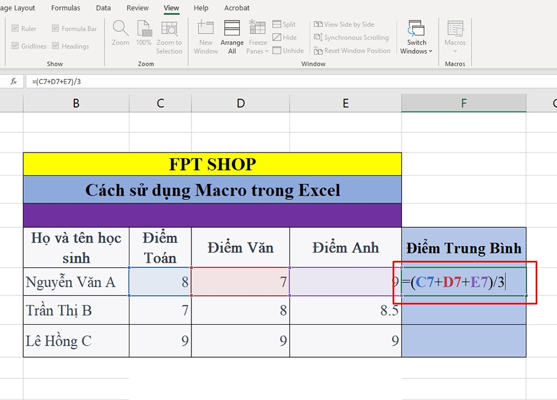This screenshot has width=557, height=400.
Task: Click in the formula bar input
Action: pyautogui.click(x=291, y=81)
